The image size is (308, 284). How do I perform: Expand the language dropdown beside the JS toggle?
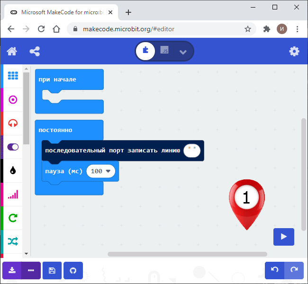click(x=183, y=52)
